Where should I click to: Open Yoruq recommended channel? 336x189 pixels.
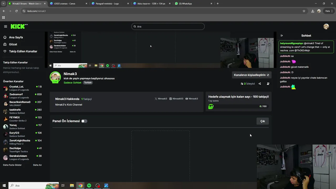(x=22, y=127)
